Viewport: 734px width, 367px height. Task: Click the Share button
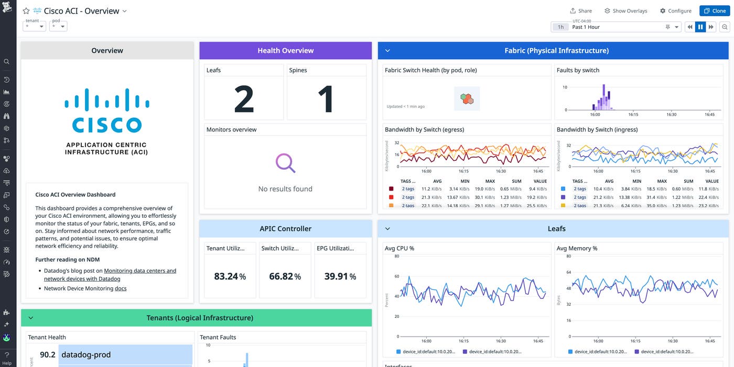tap(581, 11)
